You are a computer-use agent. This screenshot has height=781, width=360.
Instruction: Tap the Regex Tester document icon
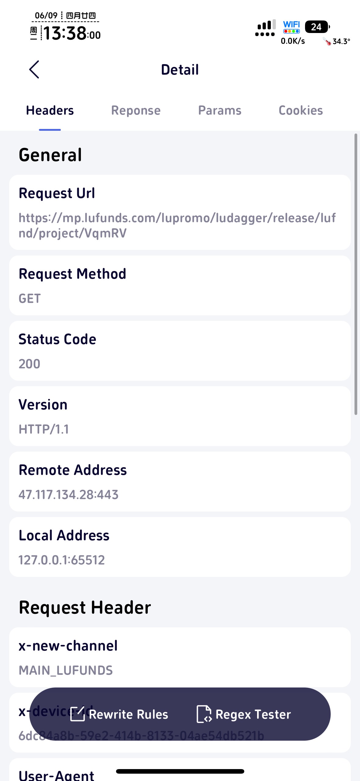tap(204, 714)
